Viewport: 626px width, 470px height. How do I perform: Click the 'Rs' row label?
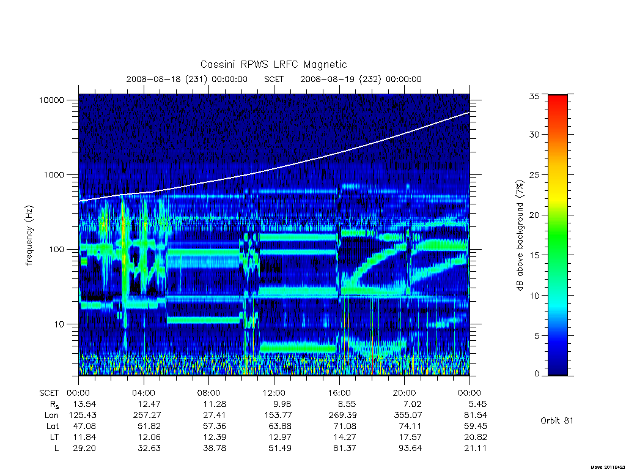tap(54, 405)
